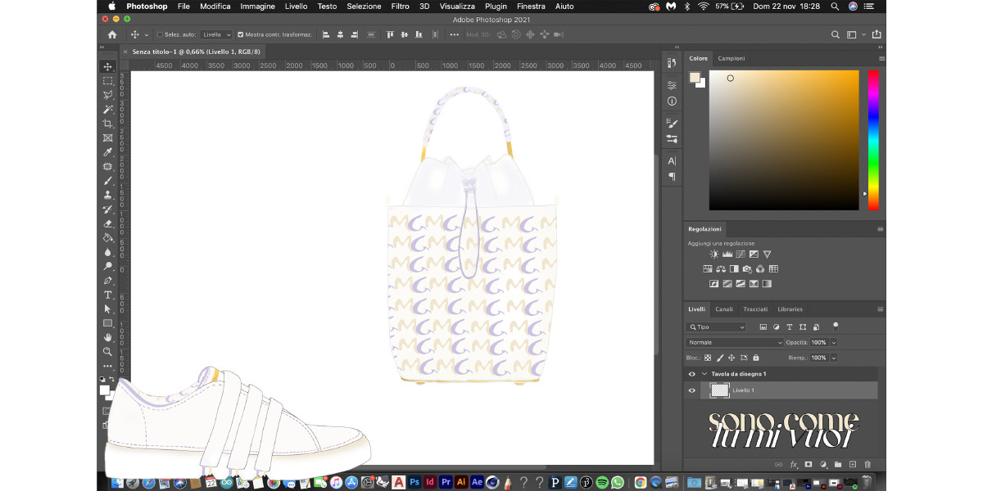This screenshot has height=491, width=983.
Task: Hide the Livello 1 layer
Action: 692,390
